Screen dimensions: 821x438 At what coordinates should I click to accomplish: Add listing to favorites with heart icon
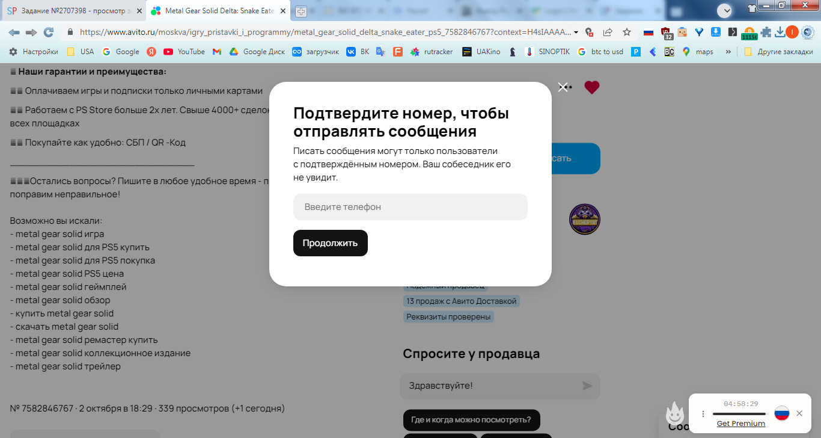[x=592, y=87]
